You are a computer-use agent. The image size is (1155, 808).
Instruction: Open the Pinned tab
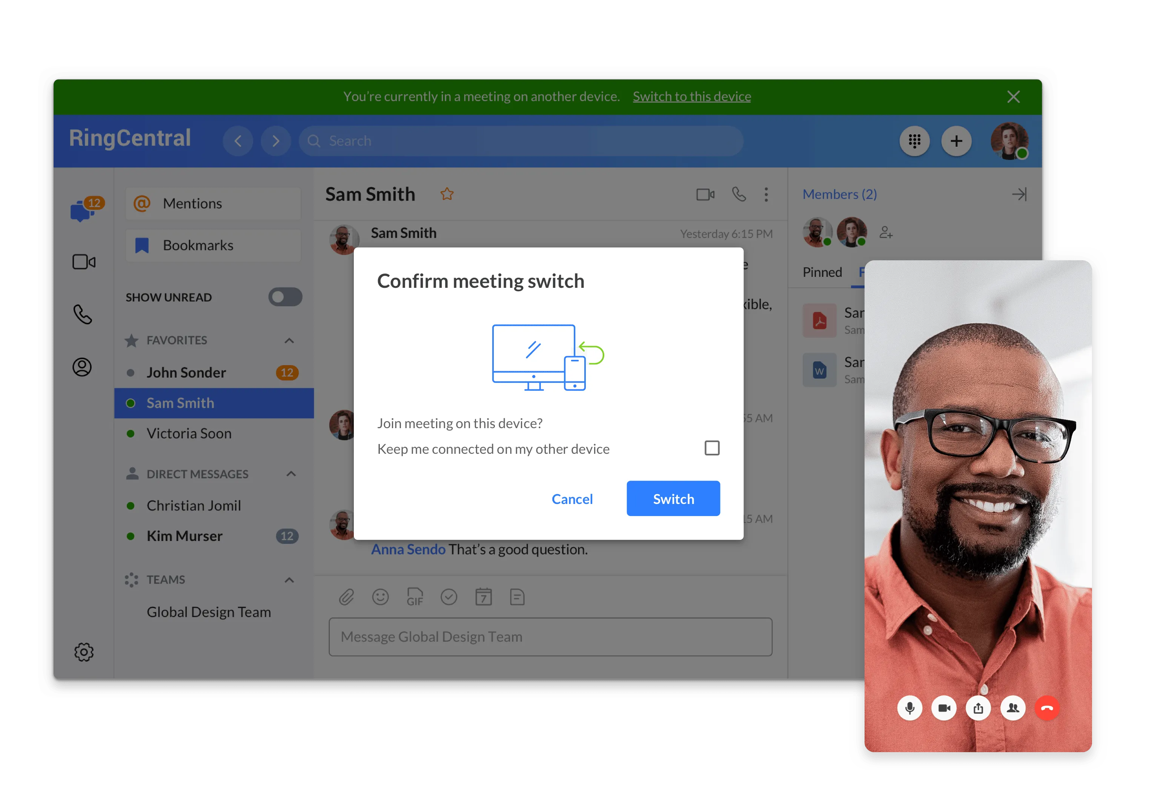(822, 272)
